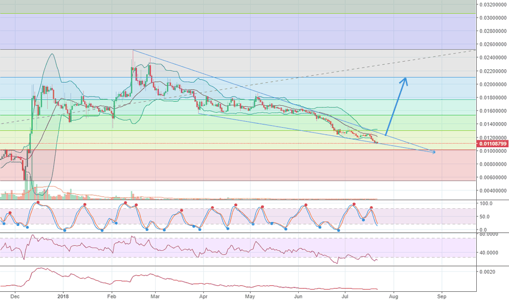Click the 0.02200000 price axis label
509x300 pixels.
tap(493, 71)
